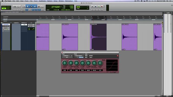
Task: Open the Marketplace menu
Action: [x=69, y=1]
